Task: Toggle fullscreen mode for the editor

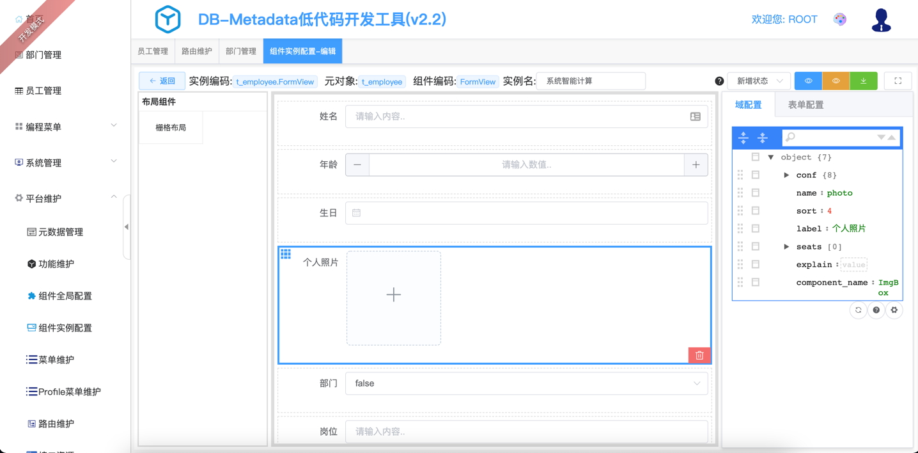Action: [898, 81]
